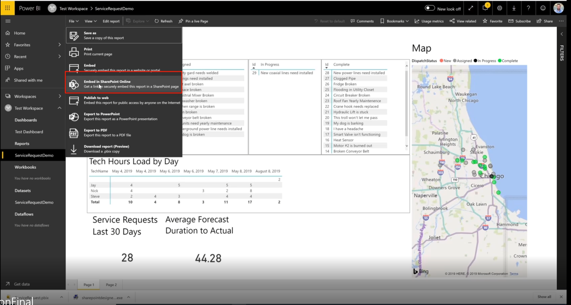Viewport: 571px width, 305px height.
Task: Click the Terms link on map
Action: (514, 274)
